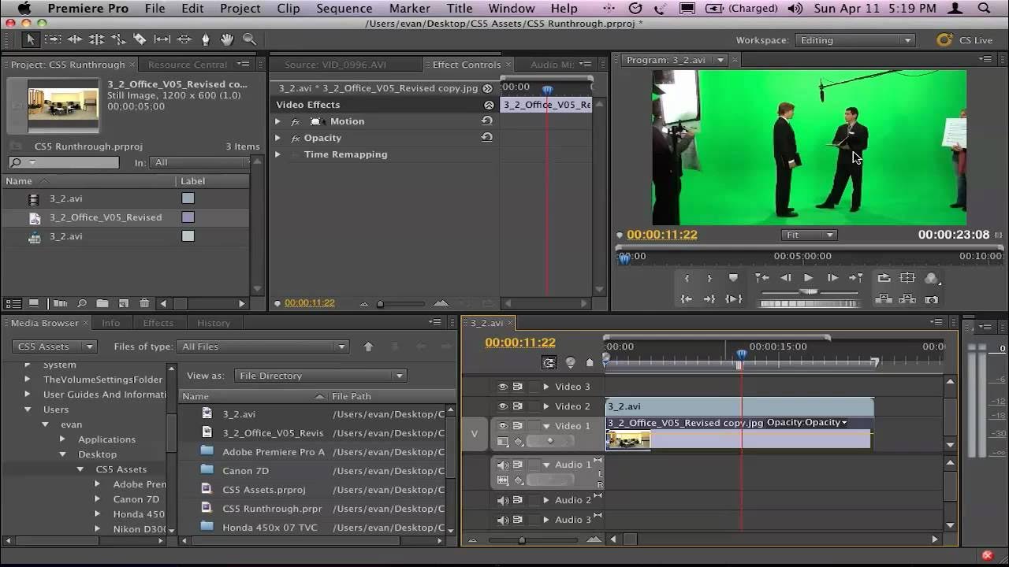
Task: Create a New Bin in Project panel
Action: click(x=102, y=303)
